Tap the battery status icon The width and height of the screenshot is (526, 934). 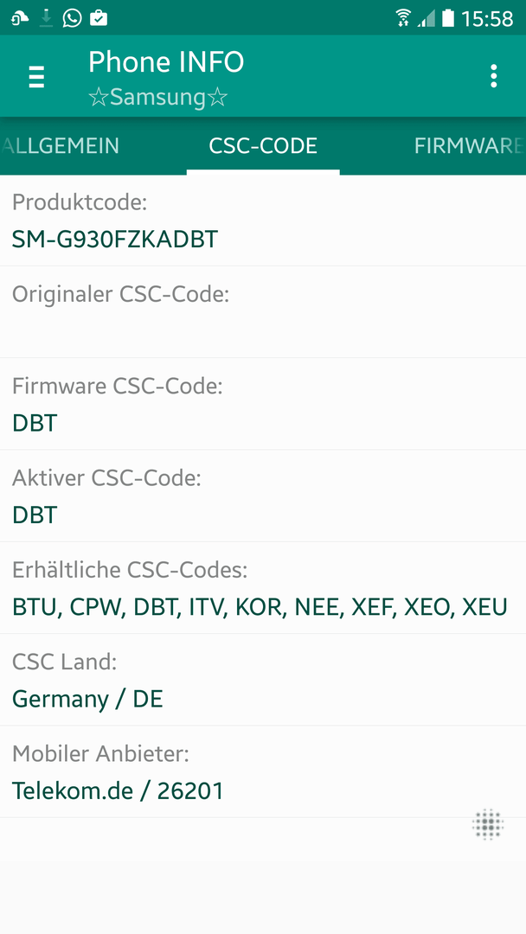[448, 18]
